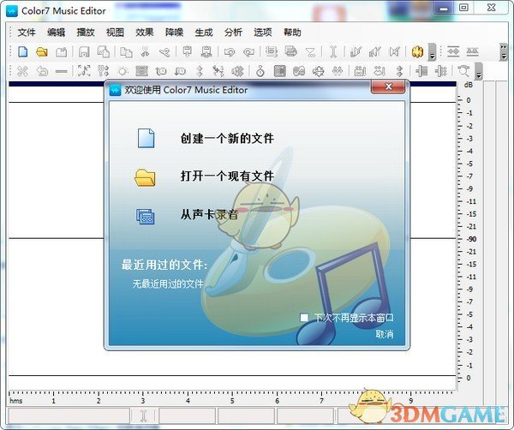This screenshot has height=430, width=514.
Task: Click the gray X delete icon in second toolbar
Action: (22, 71)
